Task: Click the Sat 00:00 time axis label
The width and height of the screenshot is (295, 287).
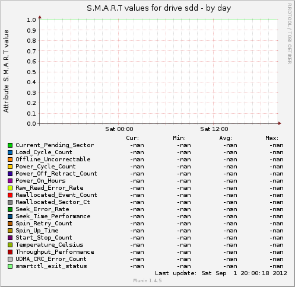Action: pos(119,129)
